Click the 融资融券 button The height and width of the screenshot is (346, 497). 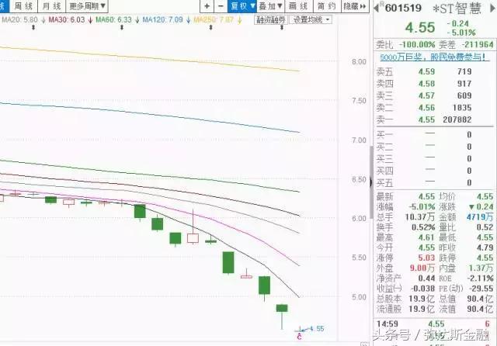[x=271, y=20]
